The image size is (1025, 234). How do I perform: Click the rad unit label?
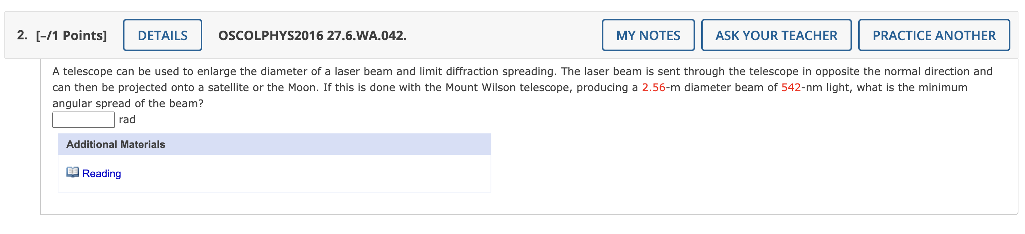pos(127,119)
